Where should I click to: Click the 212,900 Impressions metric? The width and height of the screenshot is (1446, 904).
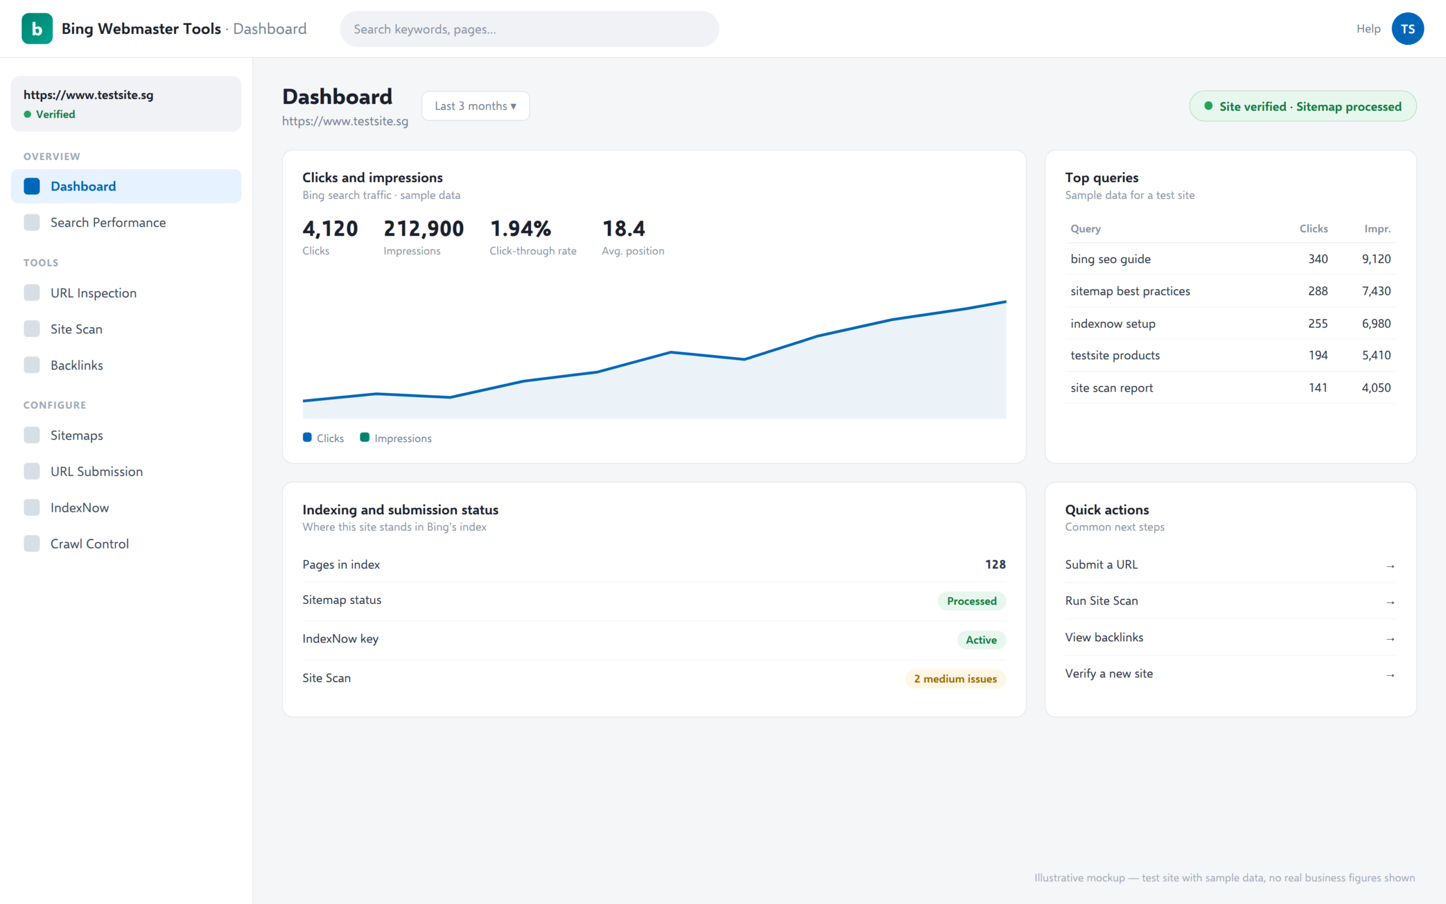tap(424, 237)
